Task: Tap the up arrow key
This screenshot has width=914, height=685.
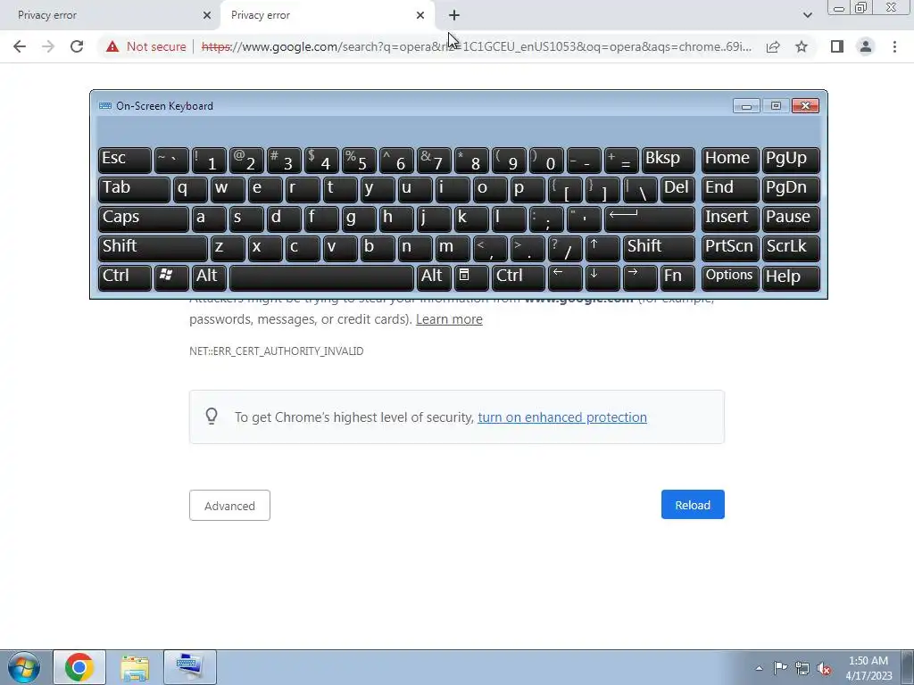Action: click(x=602, y=248)
